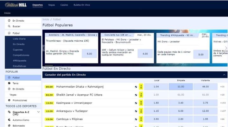Click Inicio in the sub navigation bar
Screen dimensions: 228x127
(x=7, y=13)
